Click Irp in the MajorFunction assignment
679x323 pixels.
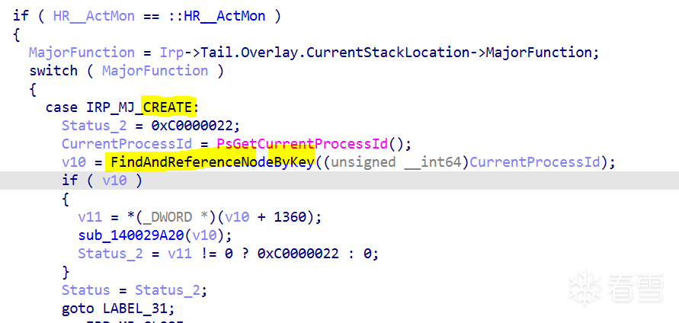coord(172,53)
